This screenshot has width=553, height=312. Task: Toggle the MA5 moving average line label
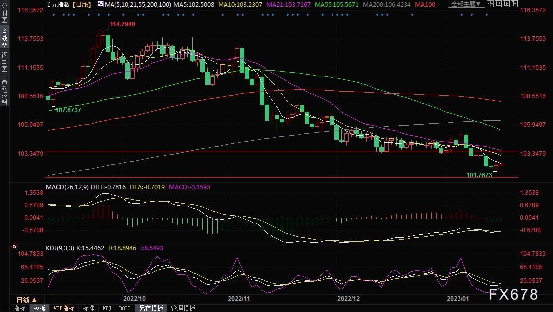tap(193, 4)
